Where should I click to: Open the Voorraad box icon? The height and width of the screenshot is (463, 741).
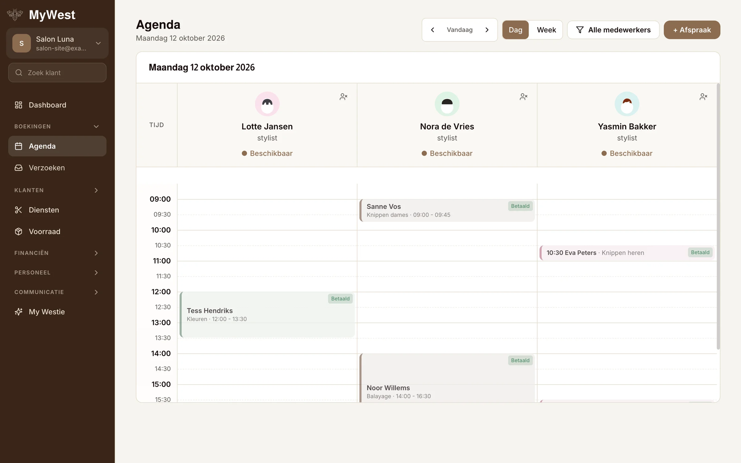tap(19, 231)
